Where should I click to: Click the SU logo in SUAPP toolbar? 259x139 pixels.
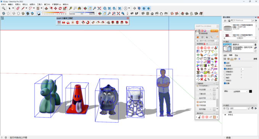tap(59, 23)
